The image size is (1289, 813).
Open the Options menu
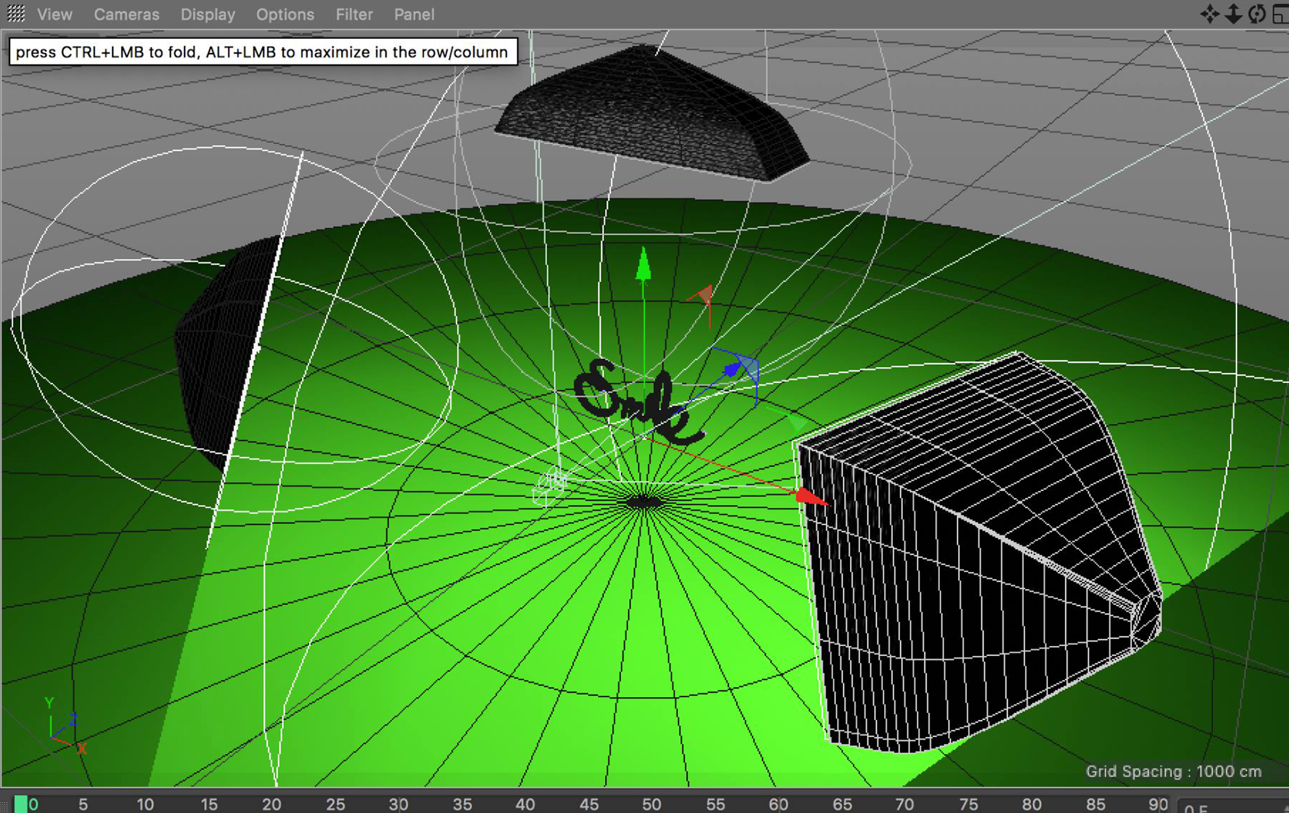[285, 14]
